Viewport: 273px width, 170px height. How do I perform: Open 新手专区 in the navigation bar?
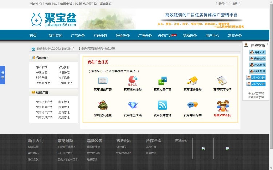(55, 36)
